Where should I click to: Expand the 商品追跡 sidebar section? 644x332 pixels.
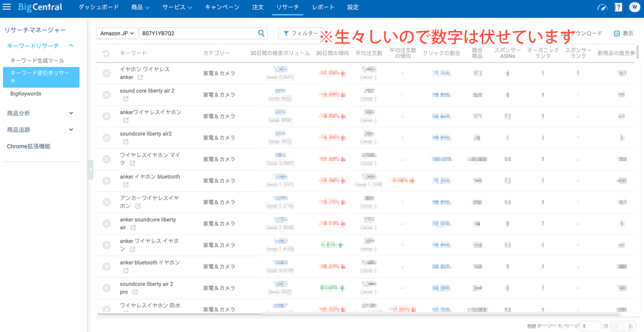pyautogui.click(x=71, y=130)
